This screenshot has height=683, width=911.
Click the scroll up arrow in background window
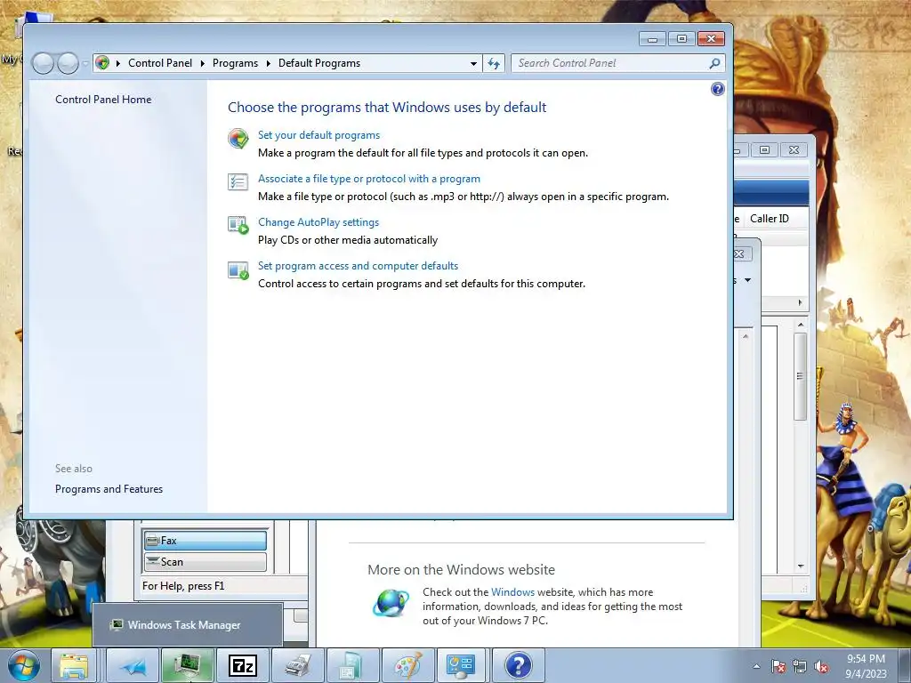coord(801,324)
